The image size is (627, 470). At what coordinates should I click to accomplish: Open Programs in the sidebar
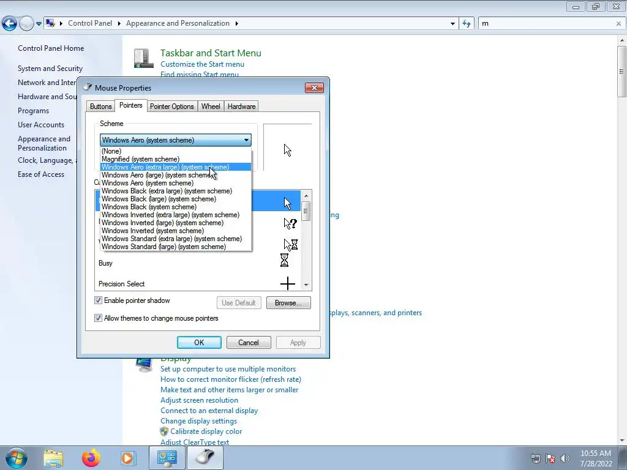[33, 111]
